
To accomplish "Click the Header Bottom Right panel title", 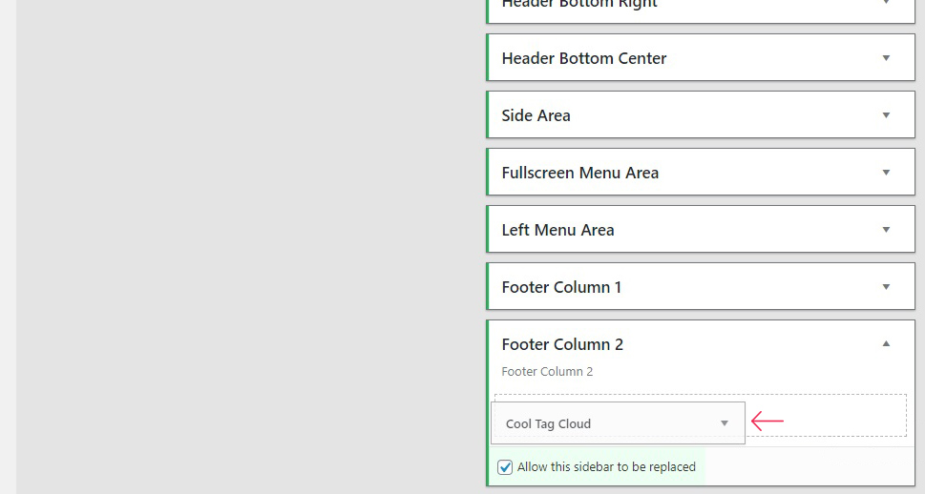I will coord(579,4).
